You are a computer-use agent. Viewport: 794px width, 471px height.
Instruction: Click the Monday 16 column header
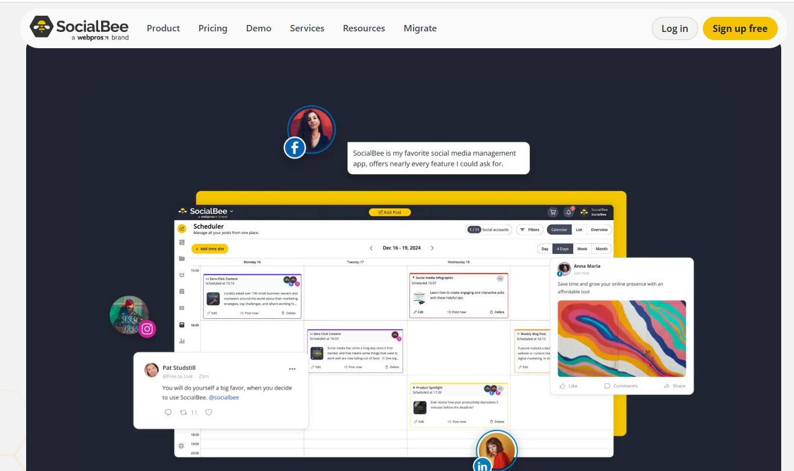point(252,262)
